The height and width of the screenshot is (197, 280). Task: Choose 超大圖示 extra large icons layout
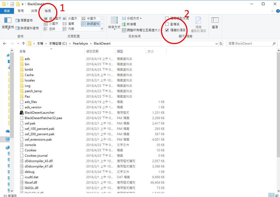pos(52,19)
